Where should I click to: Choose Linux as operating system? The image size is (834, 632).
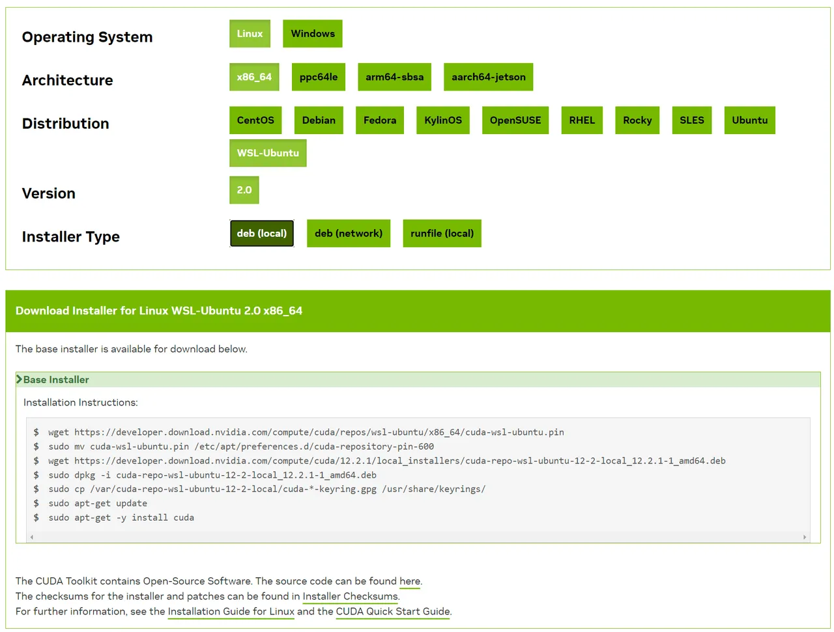[x=250, y=34]
